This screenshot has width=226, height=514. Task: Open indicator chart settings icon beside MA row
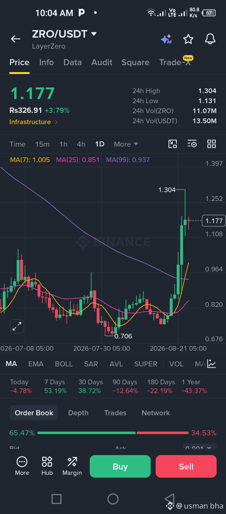click(x=212, y=364)
